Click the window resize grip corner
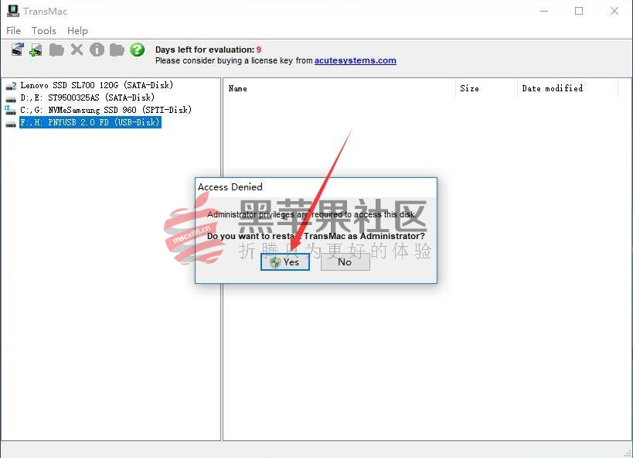This screenshot has width=633, height=458. coord(628,453)
